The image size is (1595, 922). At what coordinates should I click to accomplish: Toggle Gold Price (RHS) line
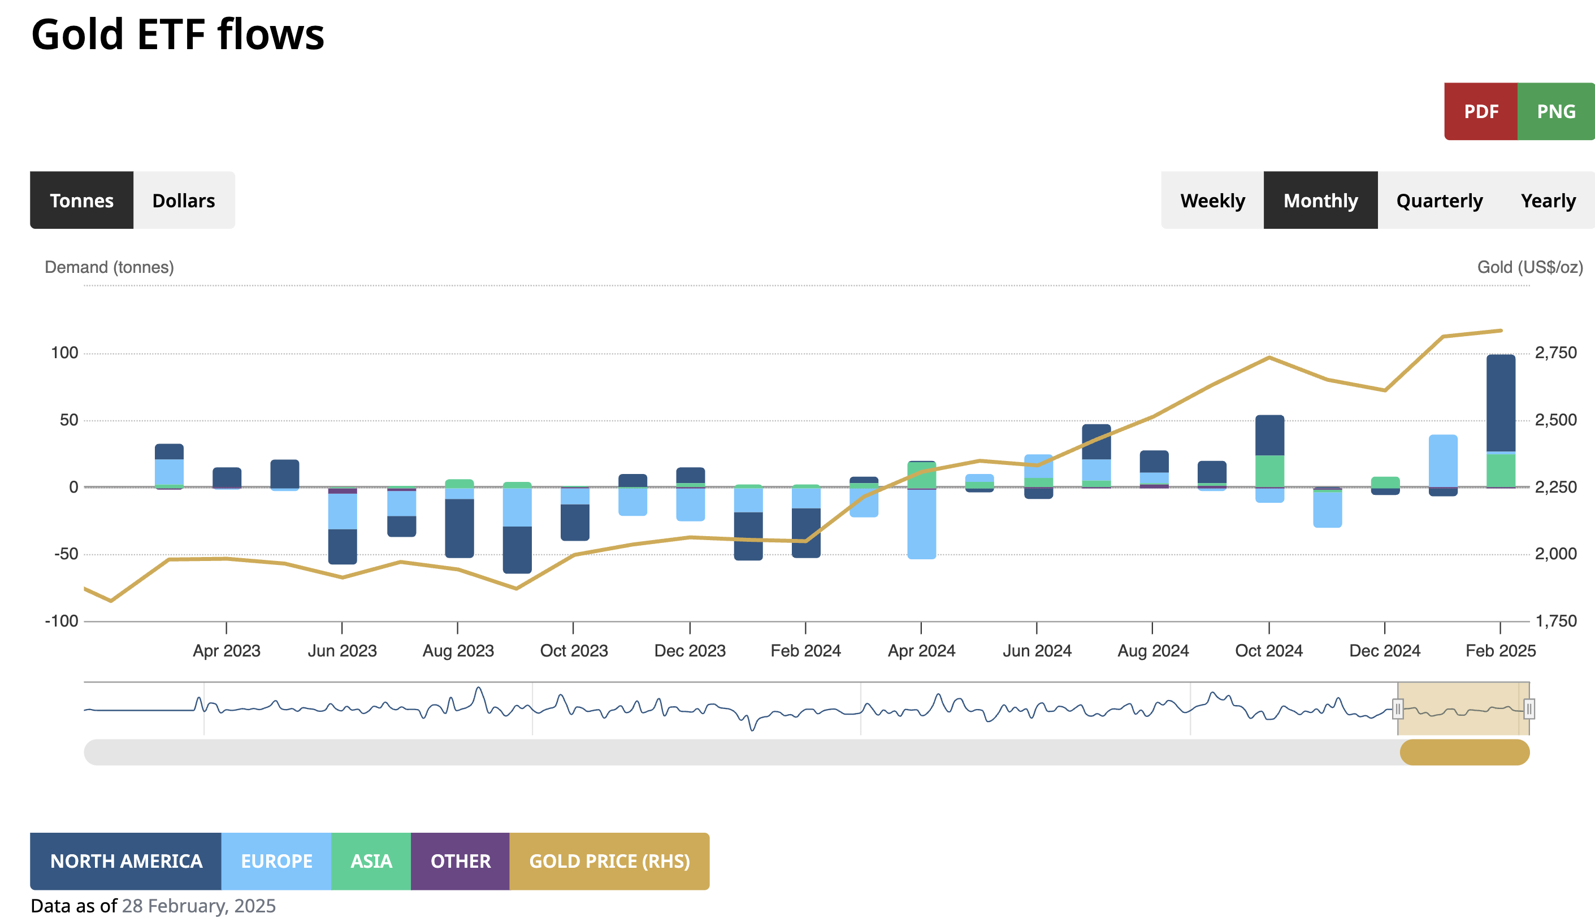point(609,860)
